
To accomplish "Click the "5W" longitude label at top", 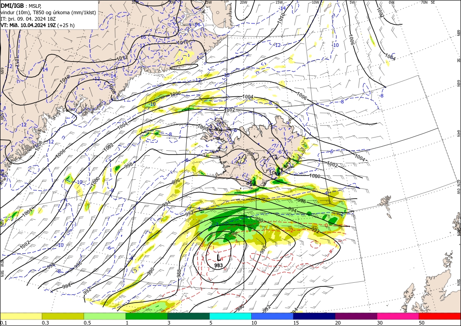I will [x=353, y=2].
